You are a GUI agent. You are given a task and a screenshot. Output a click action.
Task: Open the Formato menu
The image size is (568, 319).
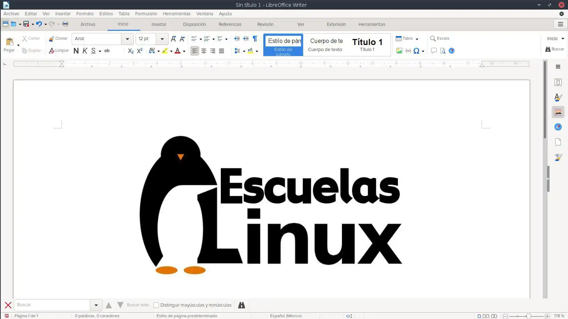click(x=85, y=14)
